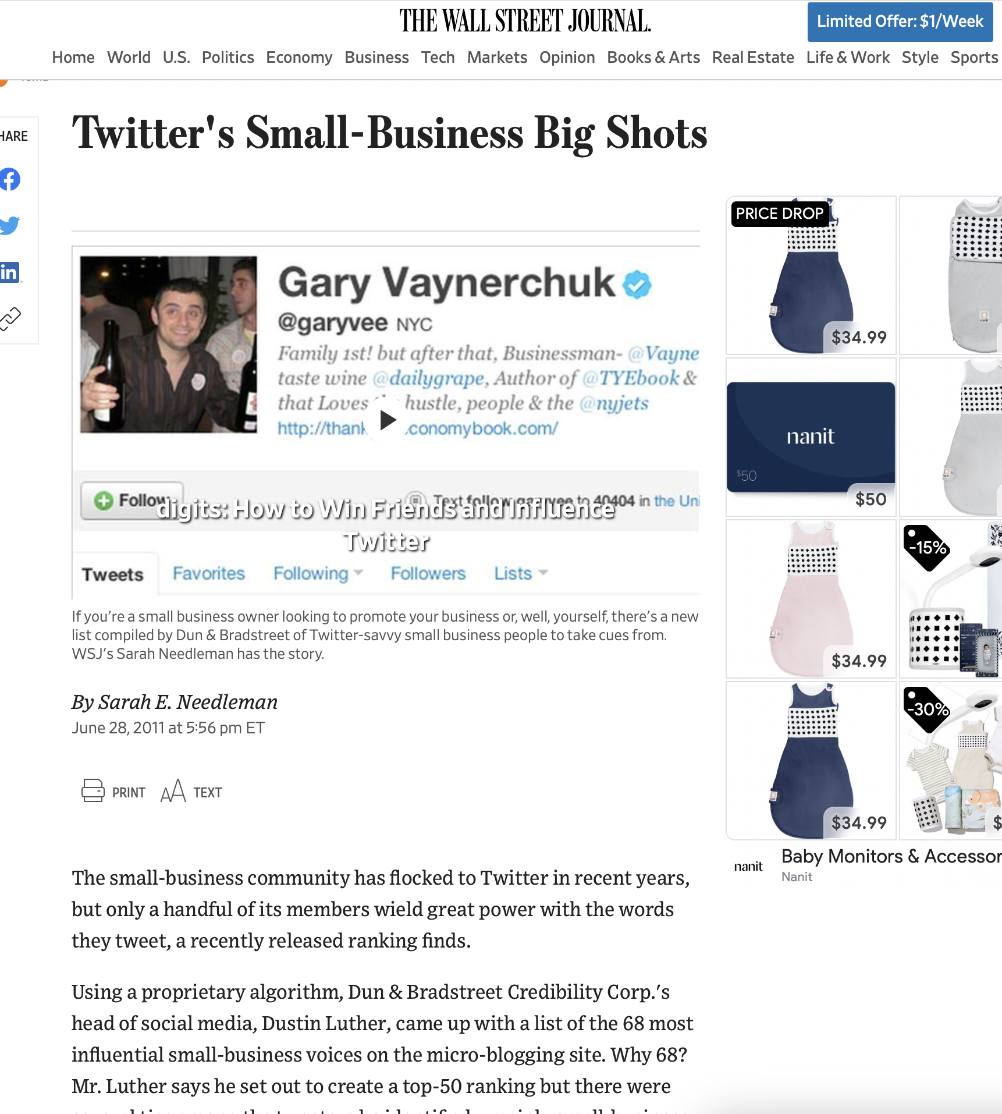Select the nanit $50 gift card
The height and width of the screenshot is (1114, 1002).
pyautogui.click(x=811, y=437)
